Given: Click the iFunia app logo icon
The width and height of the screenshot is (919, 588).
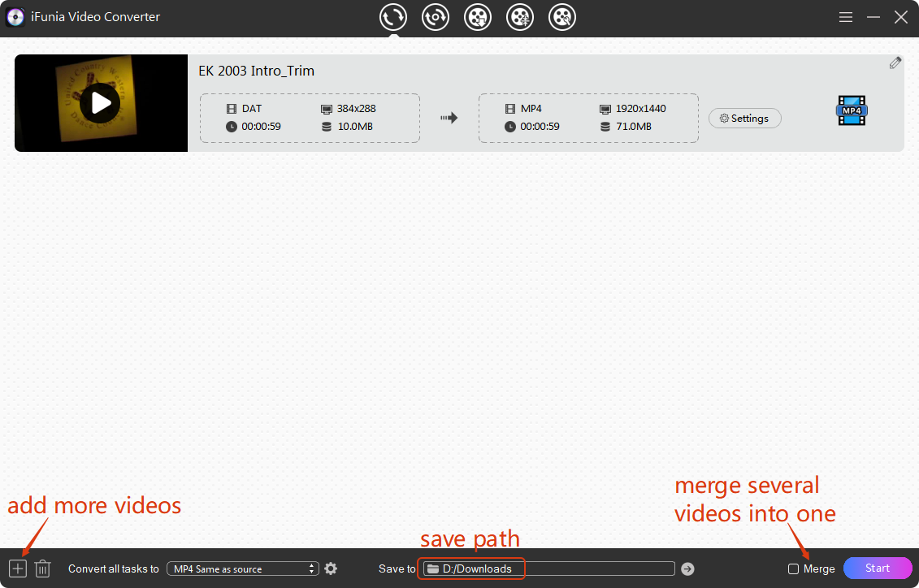Looking at the screenshot, I should pos(15,17).
